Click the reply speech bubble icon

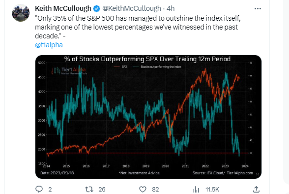[39, 189]
